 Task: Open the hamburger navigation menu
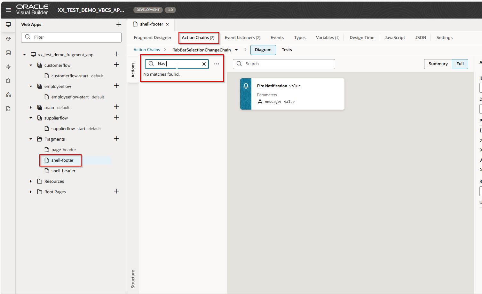8,10
